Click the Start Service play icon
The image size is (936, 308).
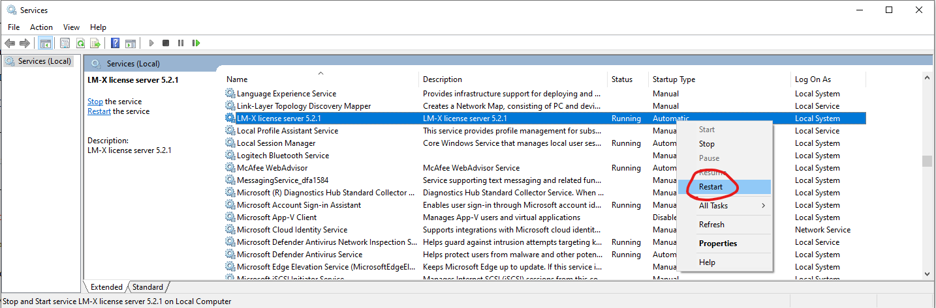151,43
